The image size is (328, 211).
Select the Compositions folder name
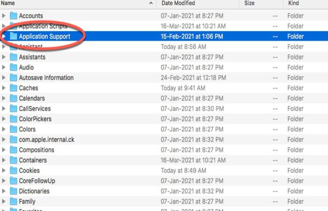36,150
